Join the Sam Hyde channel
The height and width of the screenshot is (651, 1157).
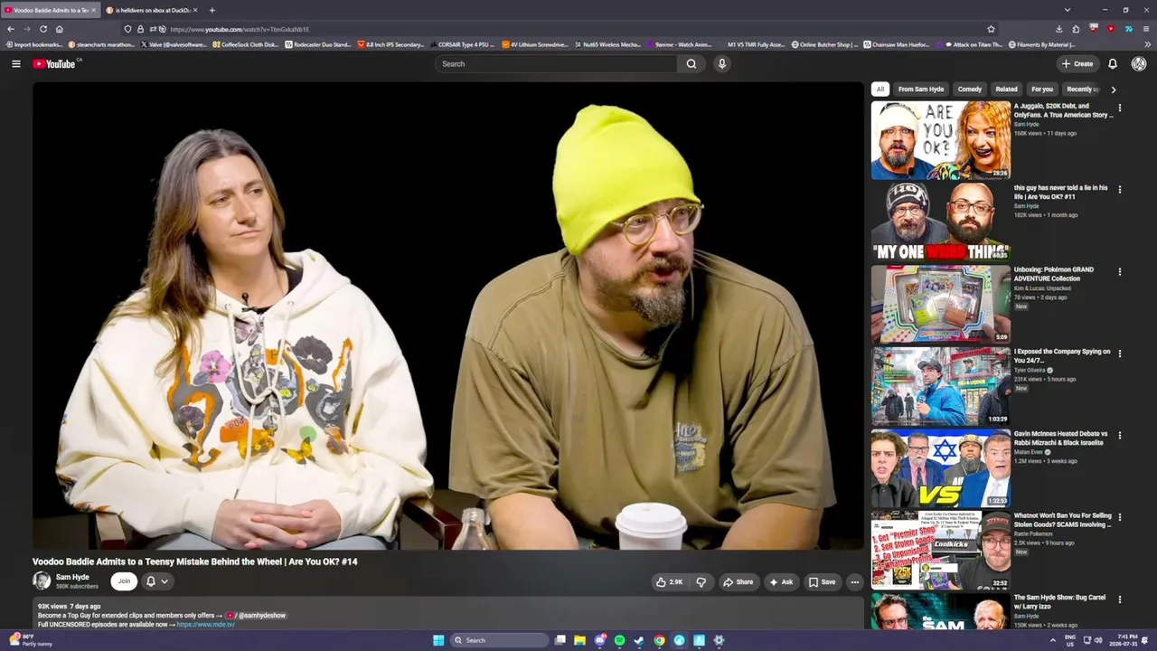click(124, 581)
